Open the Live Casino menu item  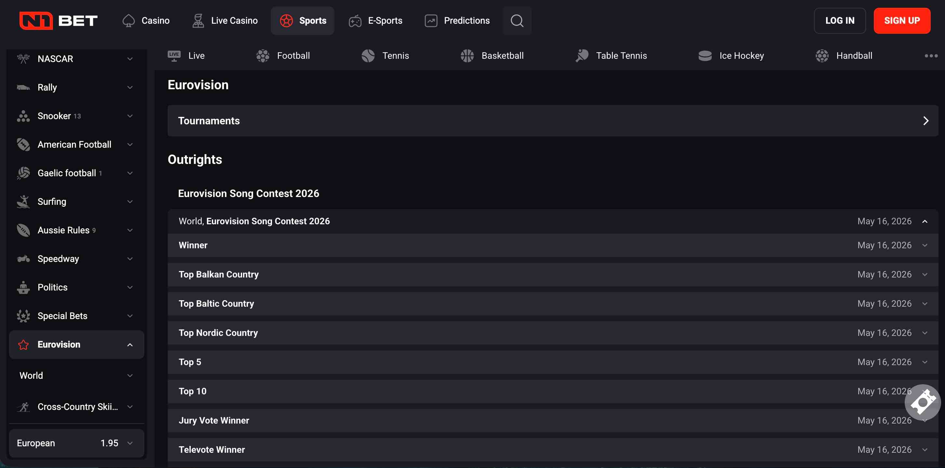pos(225,20)
